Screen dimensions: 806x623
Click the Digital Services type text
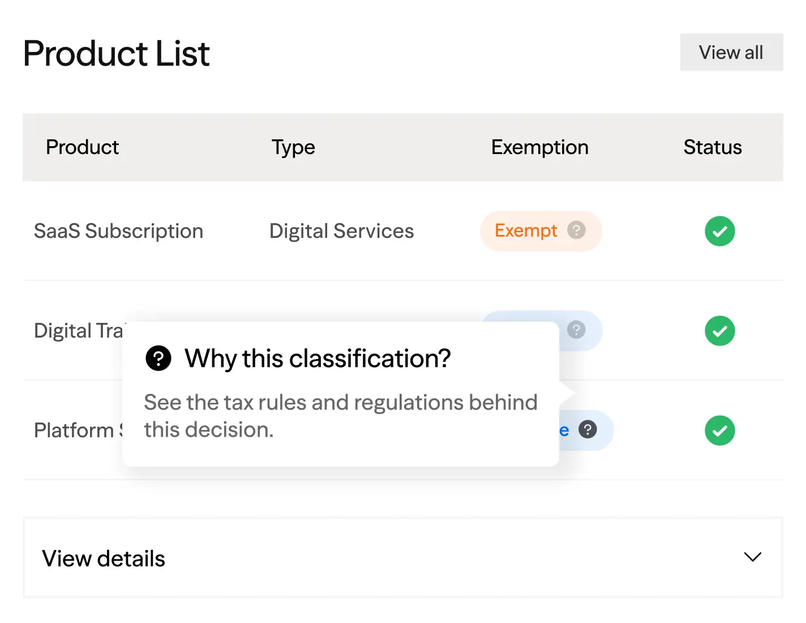pos(341,231)
